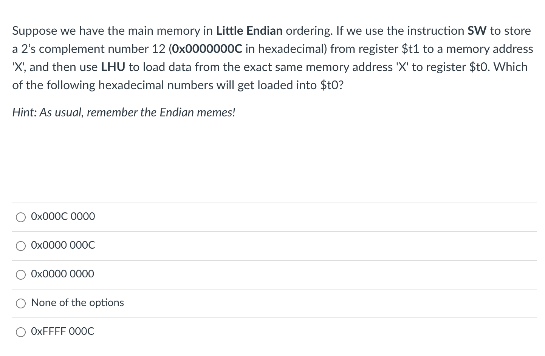
Task: Click the bold SW instruction word
Action: 477,31
